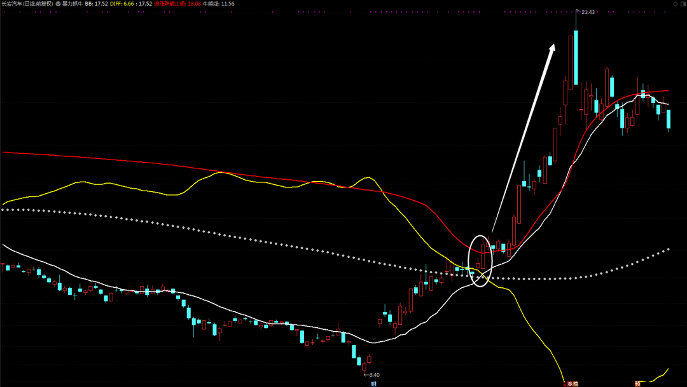Click the red 18.08 stop-loss value
This screenshot has height=387, width=687.
tap(194, 4)
